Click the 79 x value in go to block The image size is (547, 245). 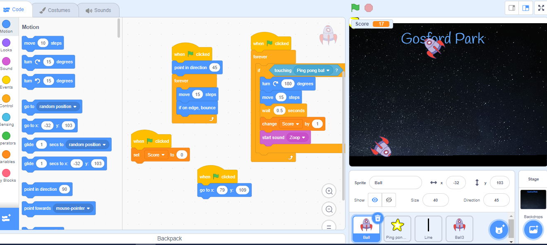coord(222,190)
